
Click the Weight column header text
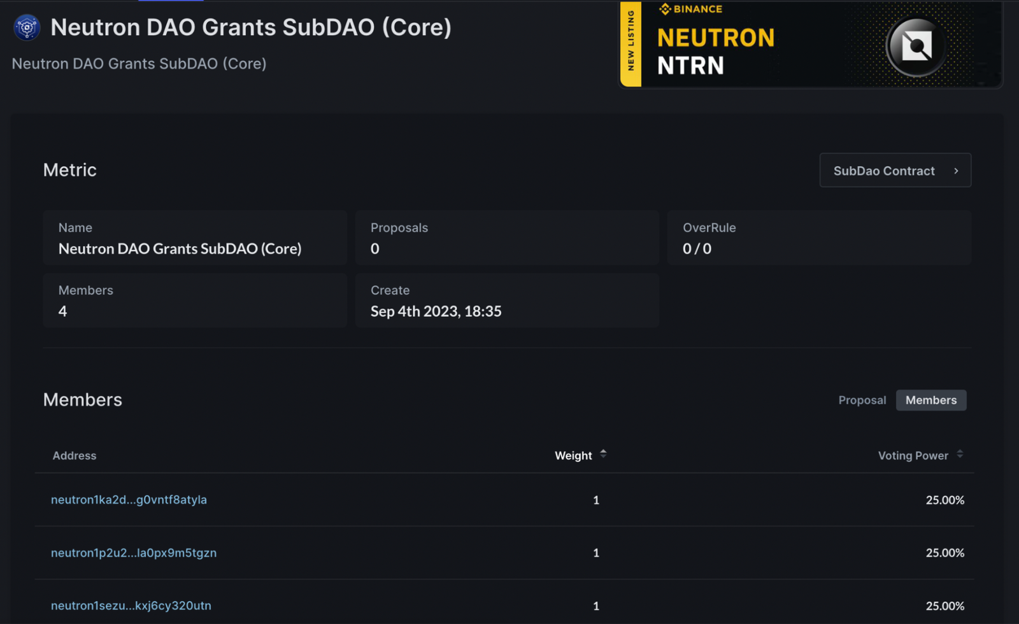pos(573,455)
